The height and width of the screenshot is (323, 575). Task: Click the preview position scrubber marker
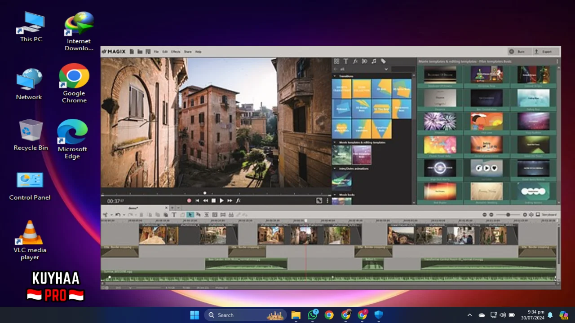[x=205, y=193]
